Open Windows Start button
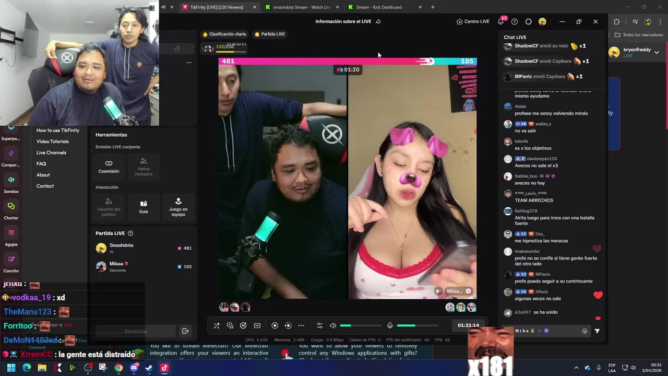 point(11,368)
